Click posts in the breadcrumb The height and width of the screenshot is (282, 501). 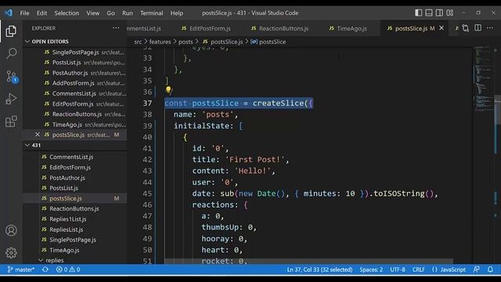coord(186,42)
